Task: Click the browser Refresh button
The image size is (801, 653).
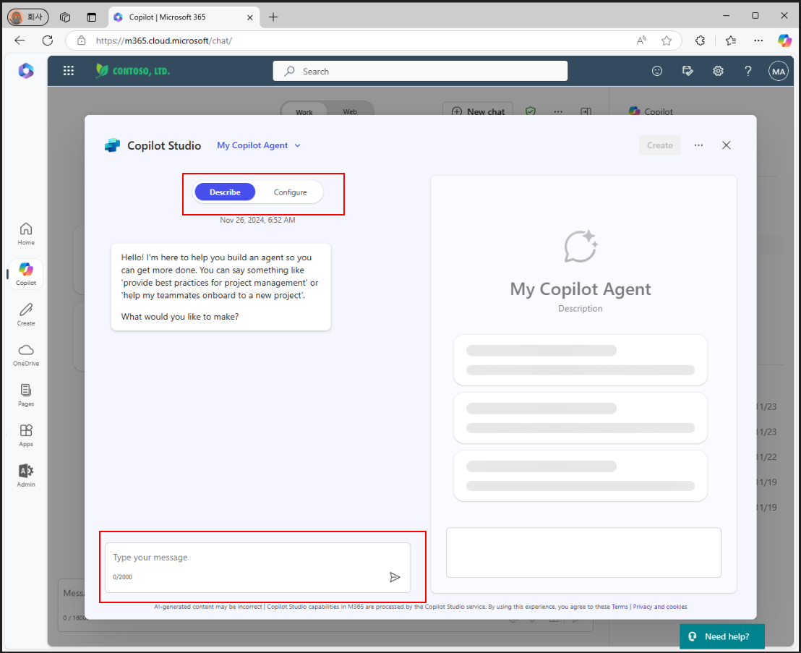Action: coord(48,40)
